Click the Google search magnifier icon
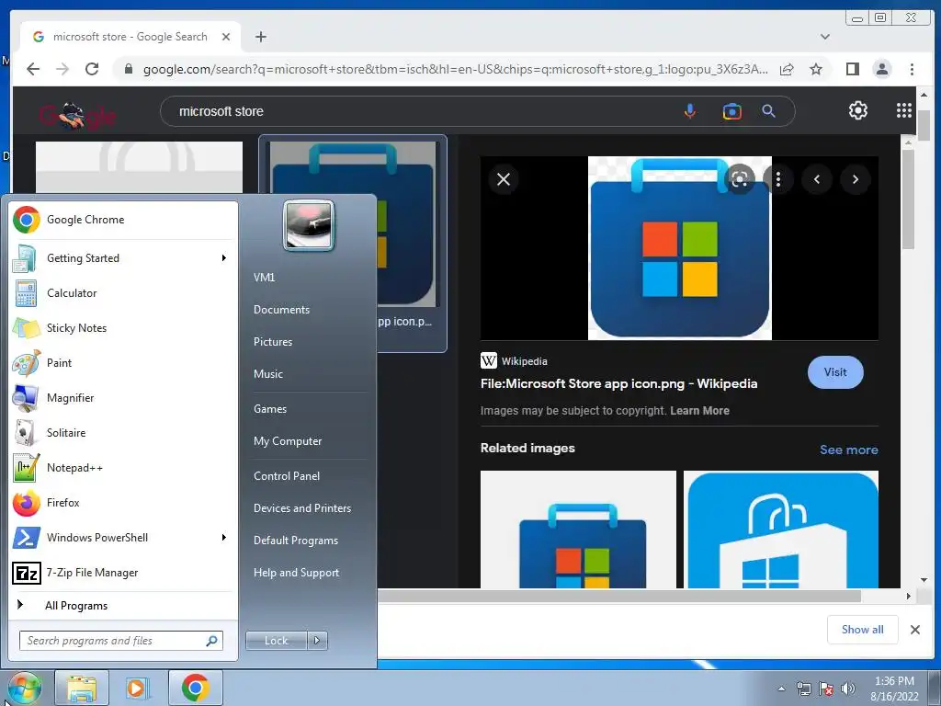Viewport: 941px width, 706px height. pos(769,111)
